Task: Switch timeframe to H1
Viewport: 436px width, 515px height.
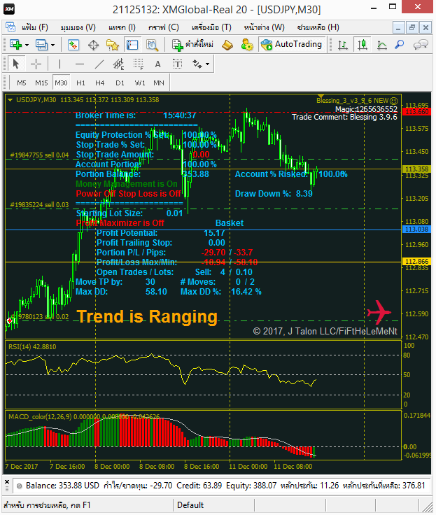Action: [80, 83]
